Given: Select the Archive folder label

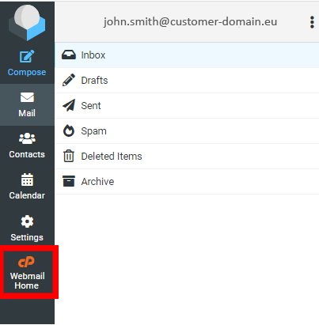Looking at the screenshot, I should point(97,182).
